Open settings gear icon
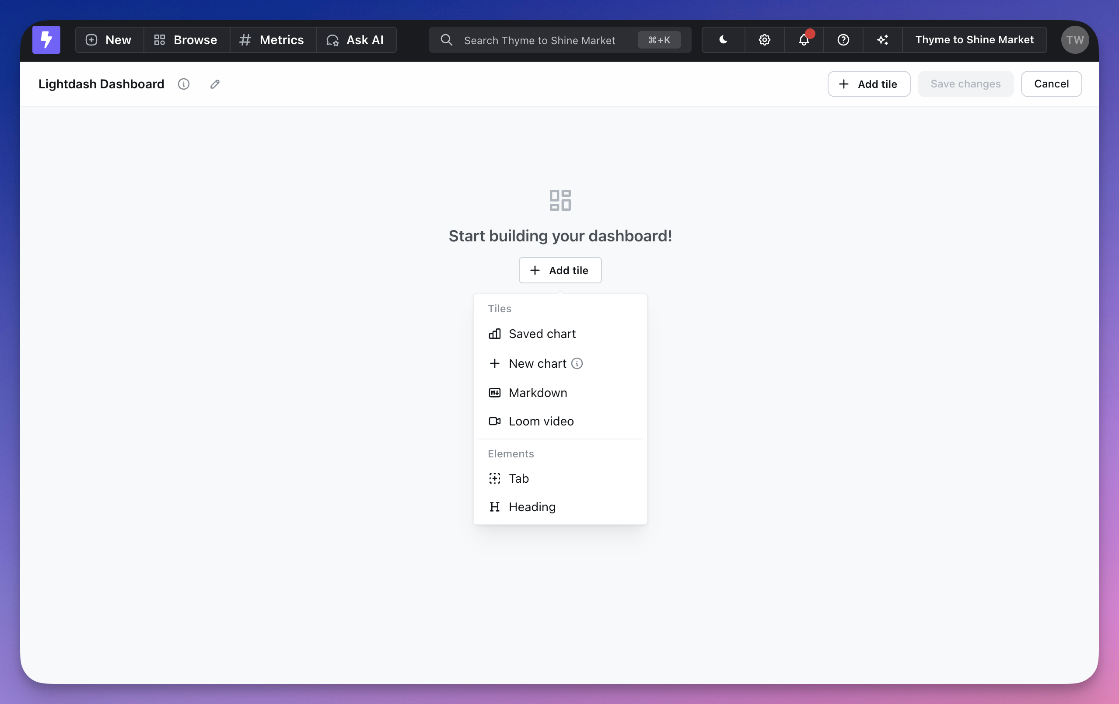Image resolution: width=1119 pixels, height=704 pixels. (x=764, y=40)
